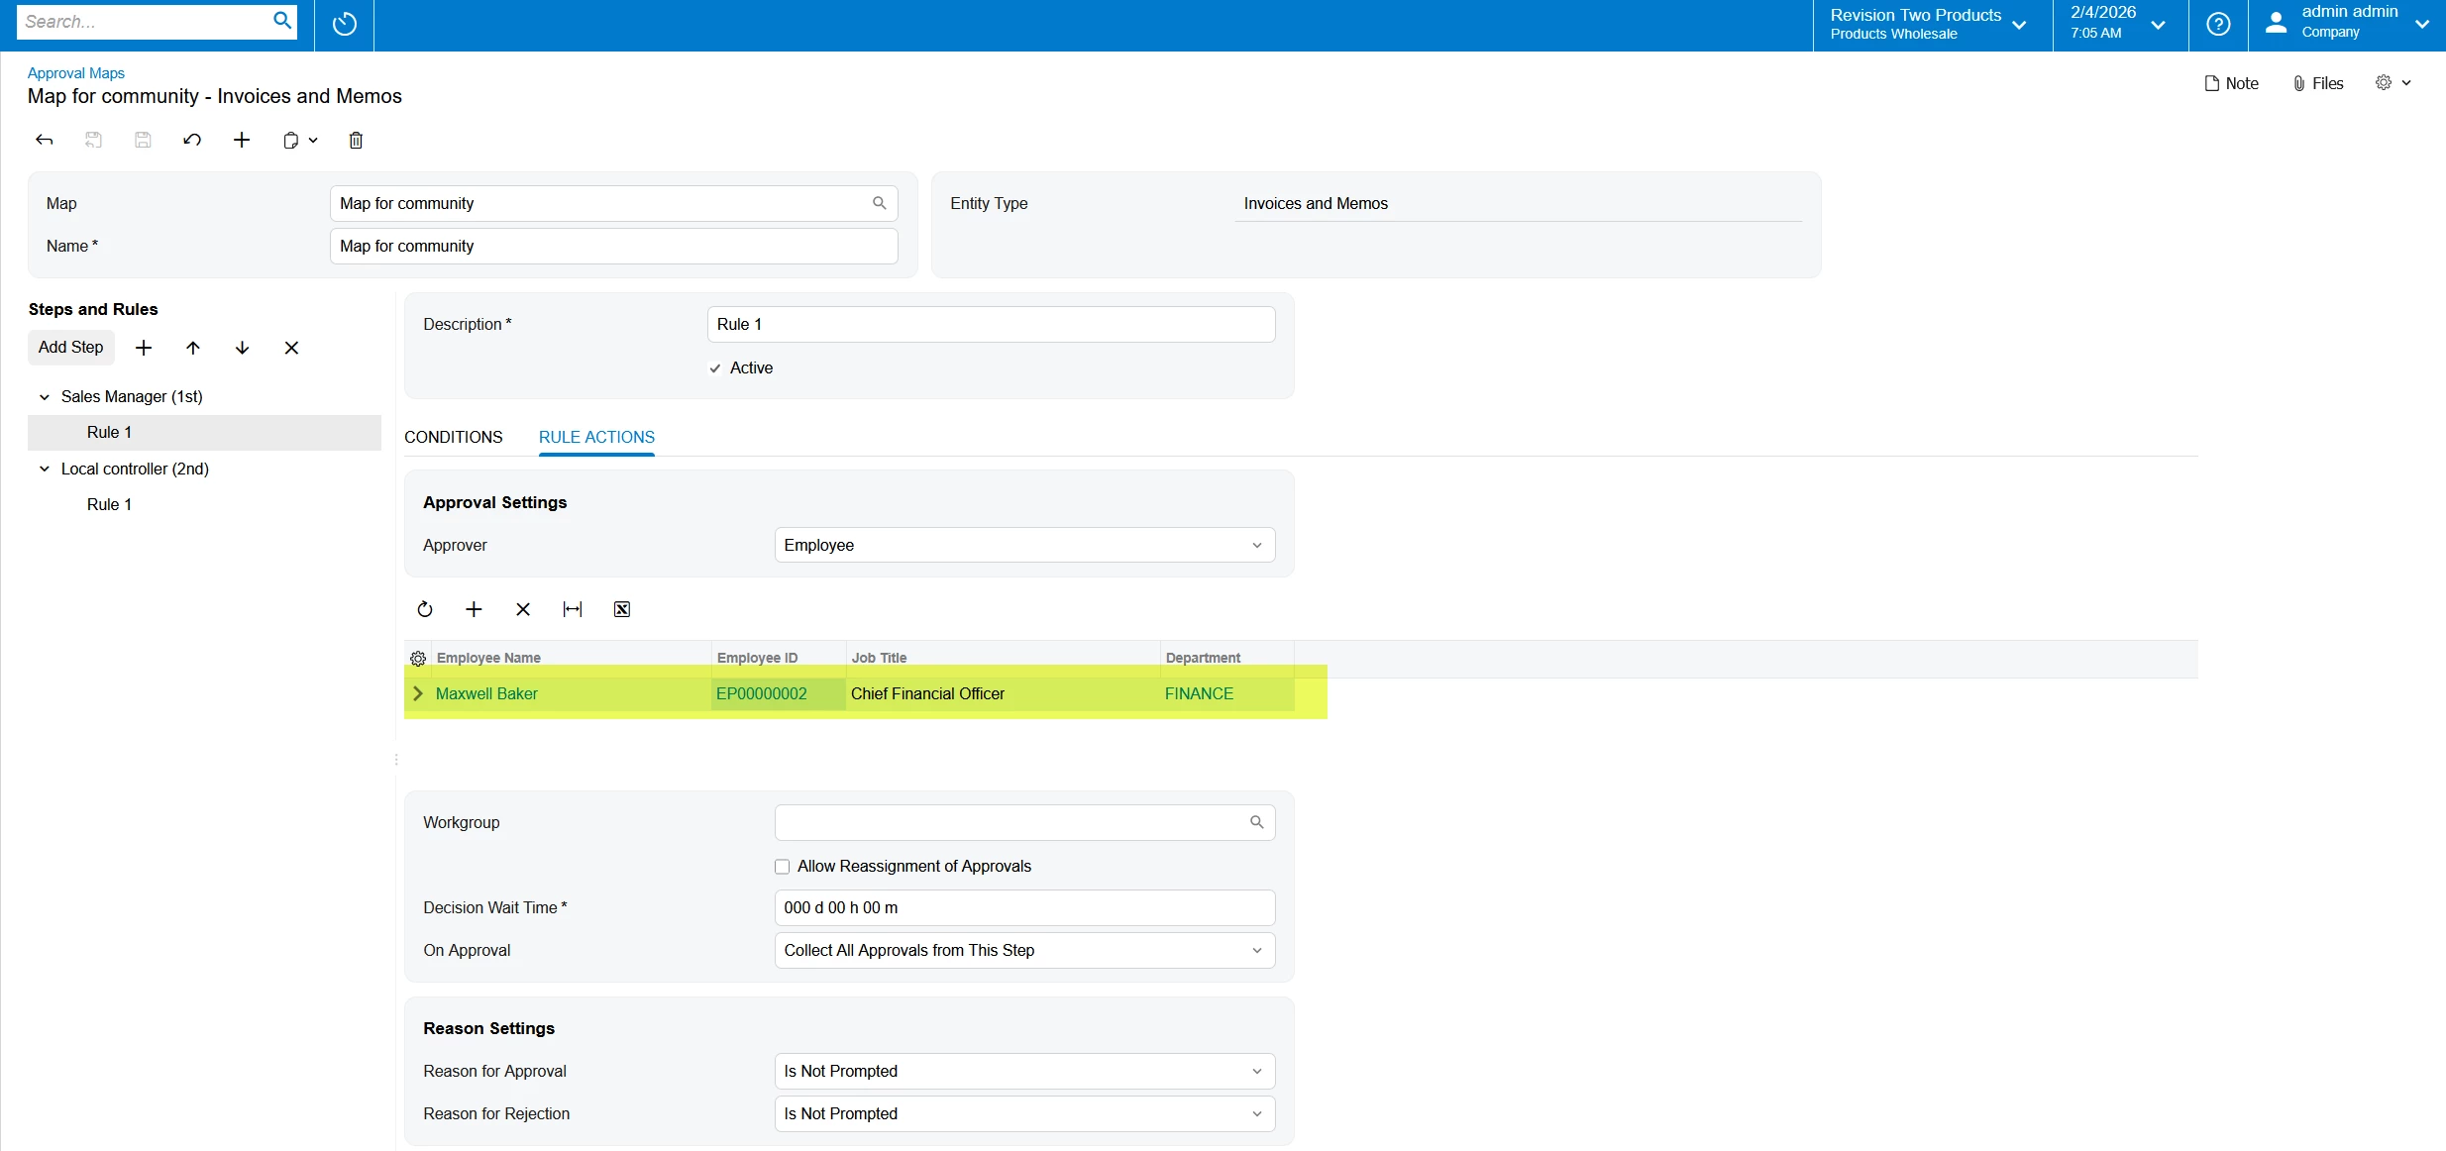
Task: Refresh the approver employees grid
Action: 425,609
